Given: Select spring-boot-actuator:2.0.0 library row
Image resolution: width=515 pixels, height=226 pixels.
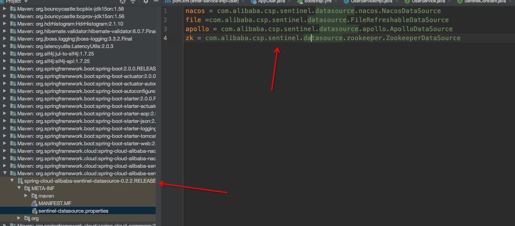Looking at the screenshot, I should [78, 76].
